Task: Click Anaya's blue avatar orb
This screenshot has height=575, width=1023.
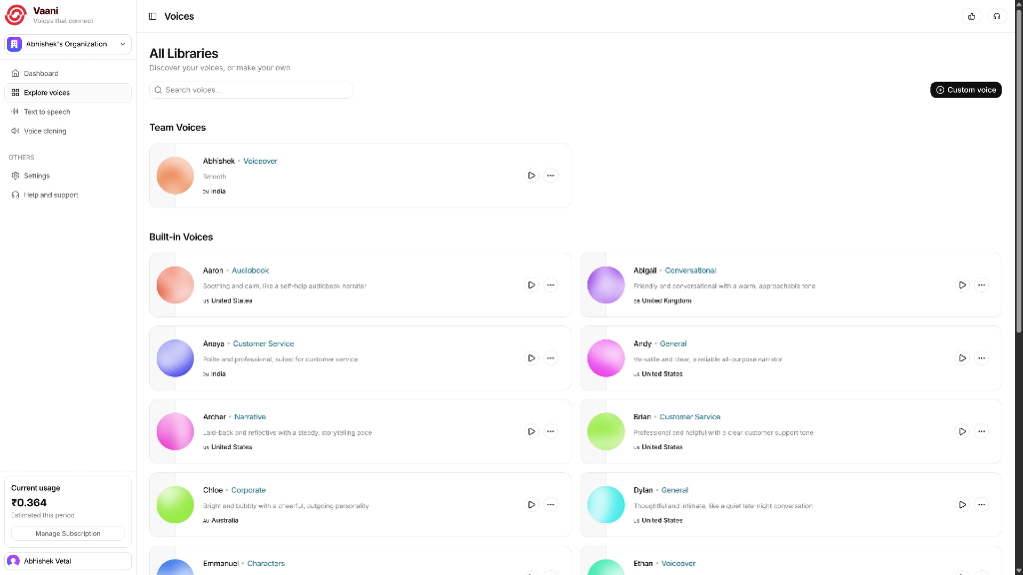Action: tap(175, 358)
